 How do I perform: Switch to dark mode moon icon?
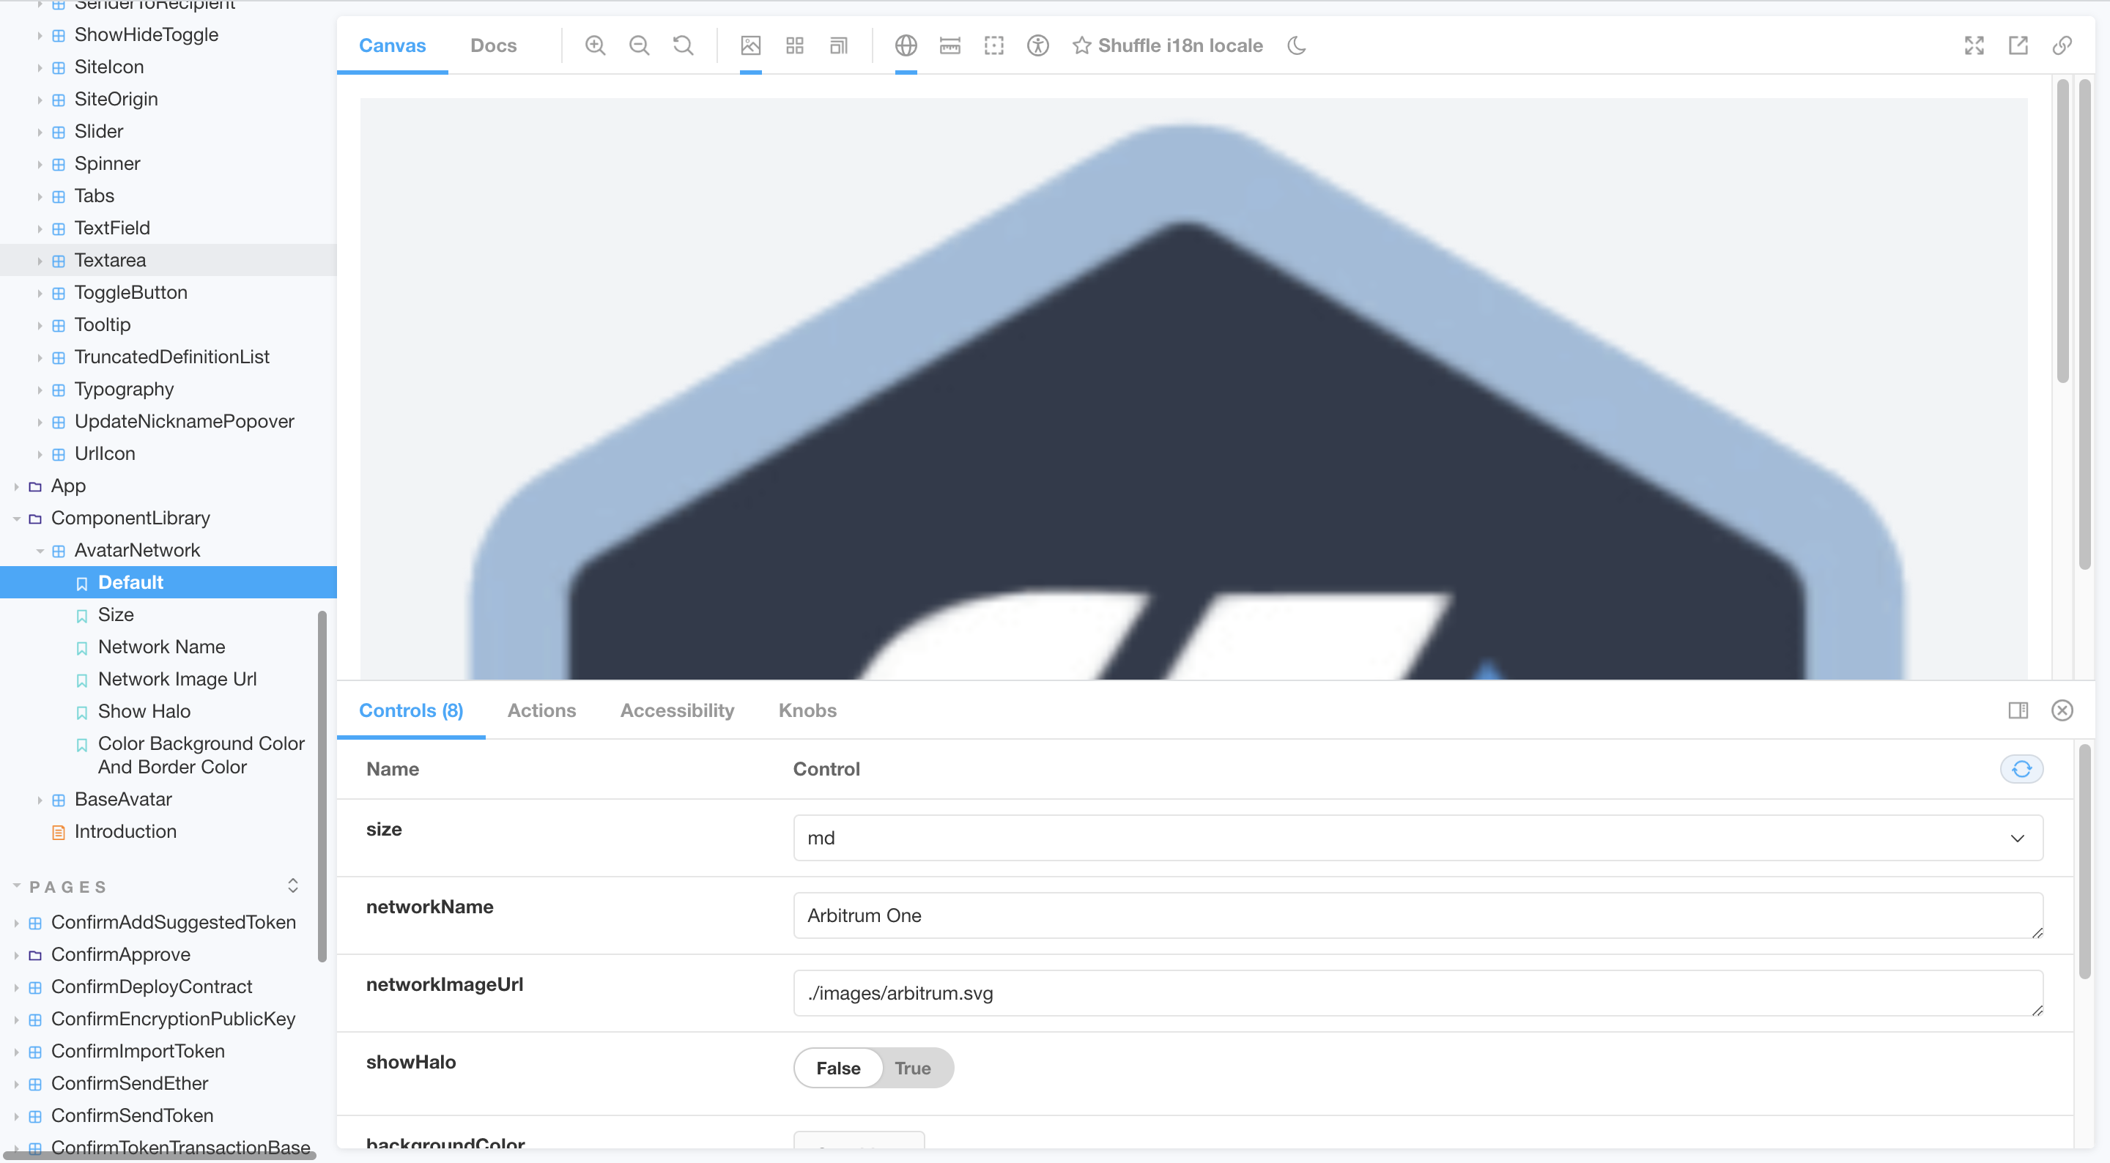pyautogui.click(x=1297, y=46)
